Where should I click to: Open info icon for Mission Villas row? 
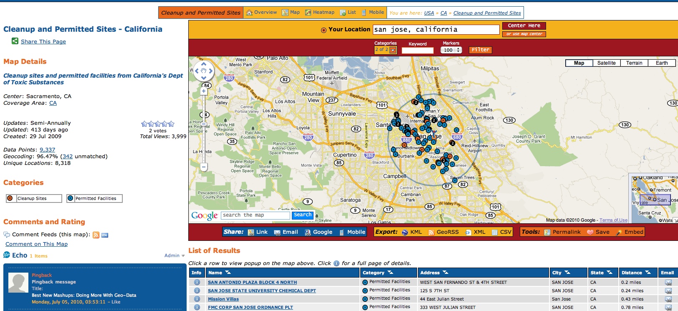tap(197, 299)
